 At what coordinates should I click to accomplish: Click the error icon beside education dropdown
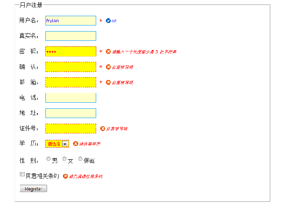pyautogui.click(x=75, y=144)
